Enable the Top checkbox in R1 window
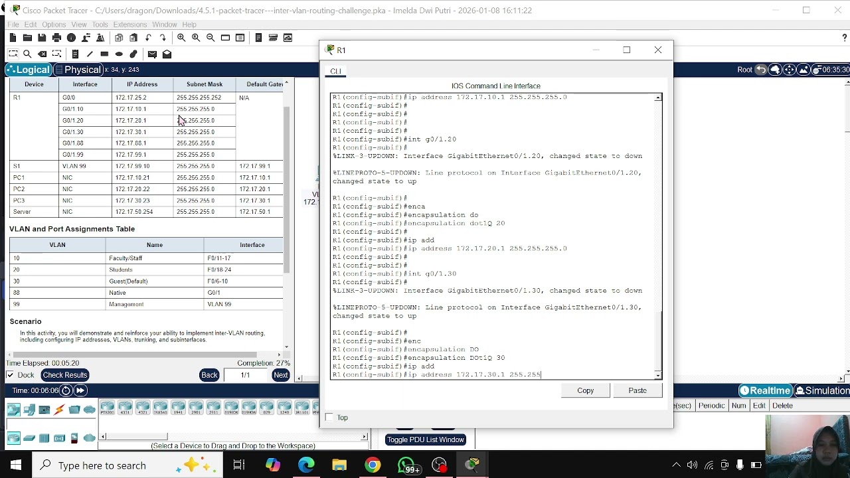 click(x=329, y=418)
